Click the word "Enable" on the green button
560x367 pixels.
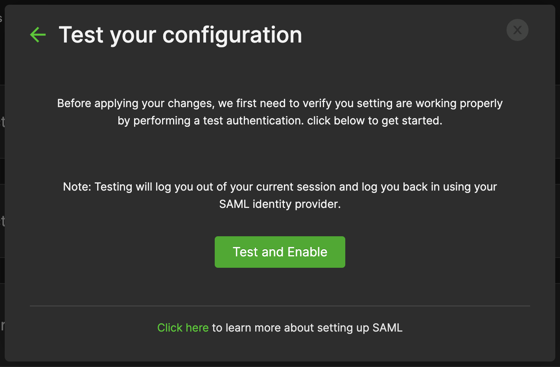(307, 252)
